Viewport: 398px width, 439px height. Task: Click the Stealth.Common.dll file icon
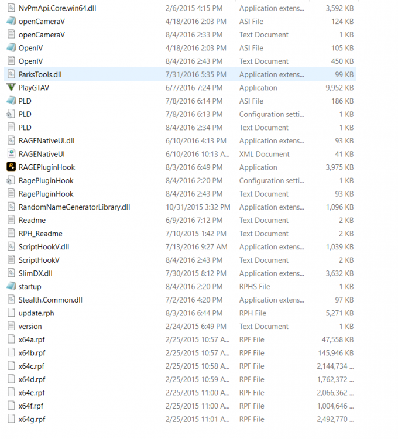pos(11,300)
